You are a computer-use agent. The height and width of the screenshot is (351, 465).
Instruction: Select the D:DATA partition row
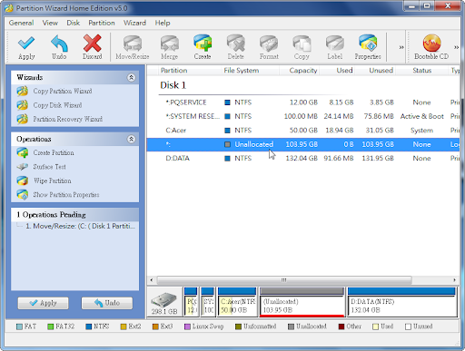tap(303, 159)
